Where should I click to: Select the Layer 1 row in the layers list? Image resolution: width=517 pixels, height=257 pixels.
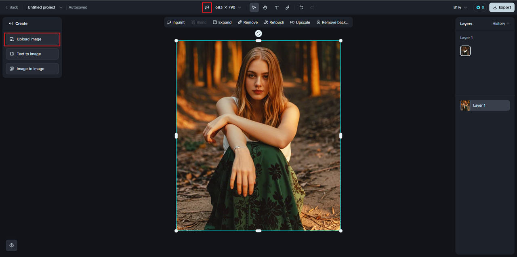(485, 105)
